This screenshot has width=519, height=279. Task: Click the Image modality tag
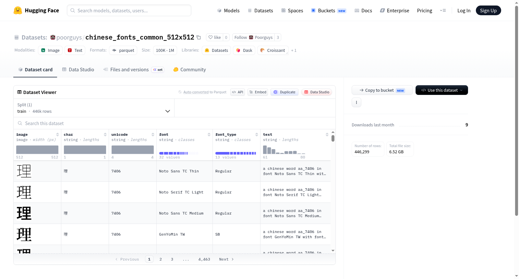click(50, 50)
